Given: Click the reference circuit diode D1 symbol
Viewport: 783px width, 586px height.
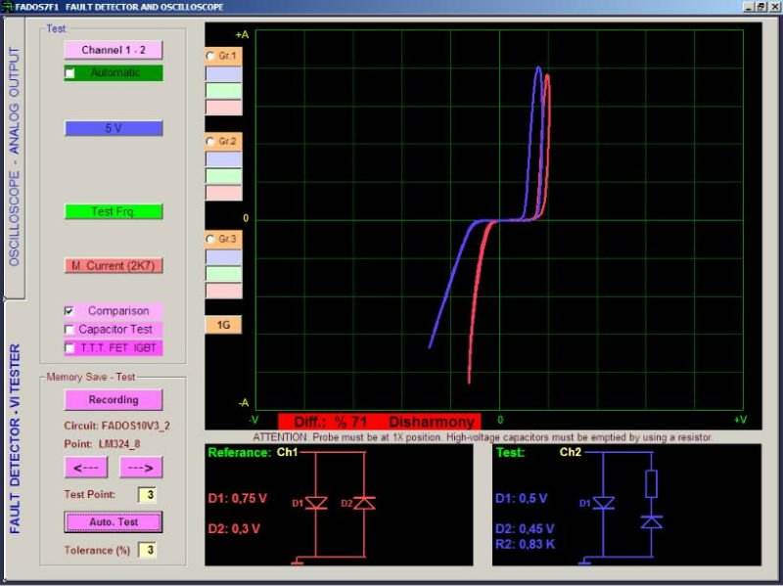Looking at the screenshot, I should pos(317,503).
